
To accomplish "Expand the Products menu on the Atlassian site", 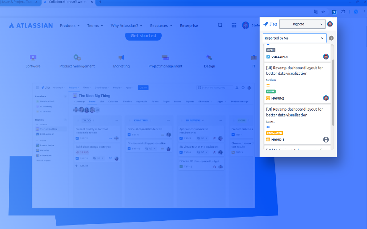I will click(x=70, y=25).
